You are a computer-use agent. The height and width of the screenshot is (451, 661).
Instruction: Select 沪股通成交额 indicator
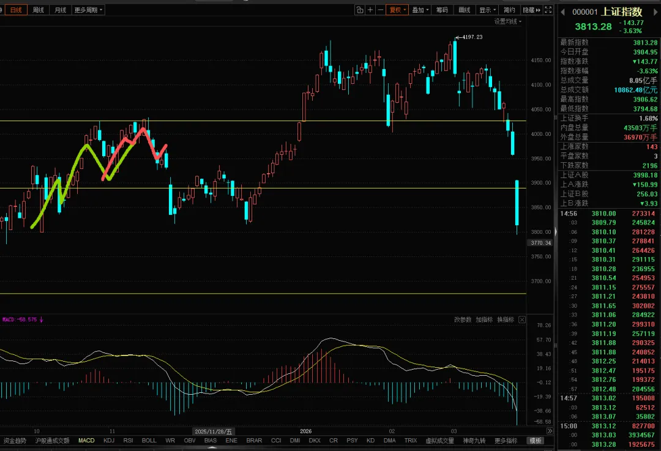(52, 441)
